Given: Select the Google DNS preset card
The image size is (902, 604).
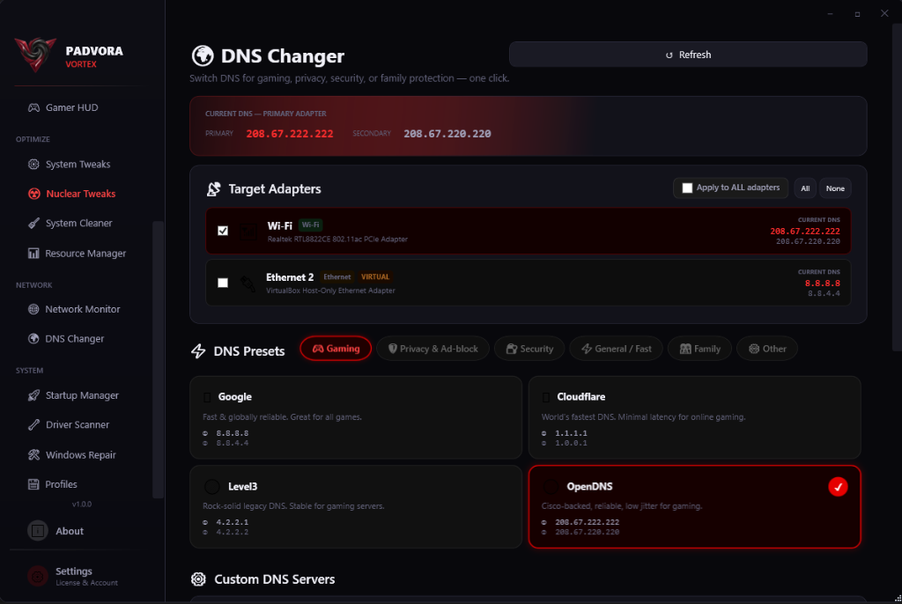Looking at the screenshot, I should (x=356, y=417).
